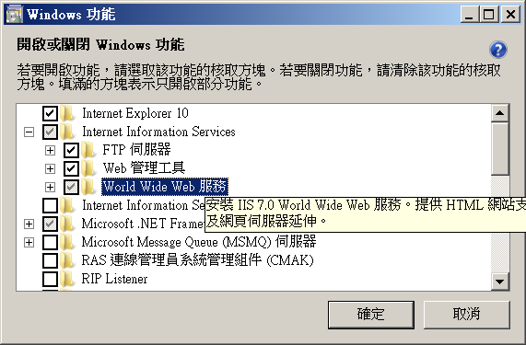Click the blue help question mark icon
The height and width of the screenshot is (345, 526).
tap(498, 50)
